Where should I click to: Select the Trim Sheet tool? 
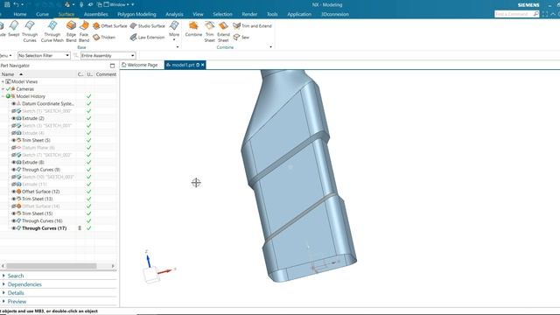210,31
